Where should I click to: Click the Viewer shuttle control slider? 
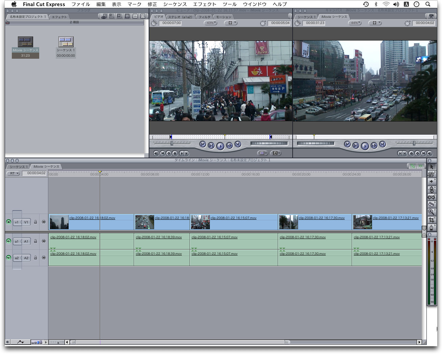(172, 143)
